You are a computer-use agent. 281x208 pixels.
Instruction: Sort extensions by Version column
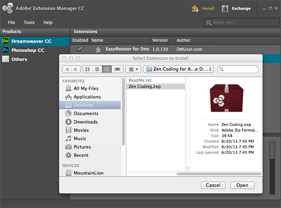(162, 40)
